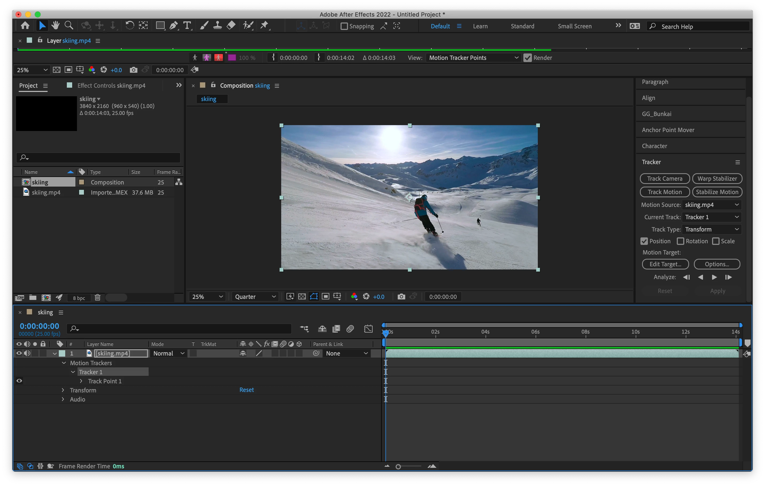
Task: Hide skiing.mp4 layer video eye toggle
Action: [19, 353]
